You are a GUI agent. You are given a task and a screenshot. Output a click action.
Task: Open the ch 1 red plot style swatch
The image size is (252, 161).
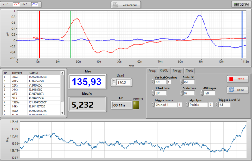click(16, 4)
